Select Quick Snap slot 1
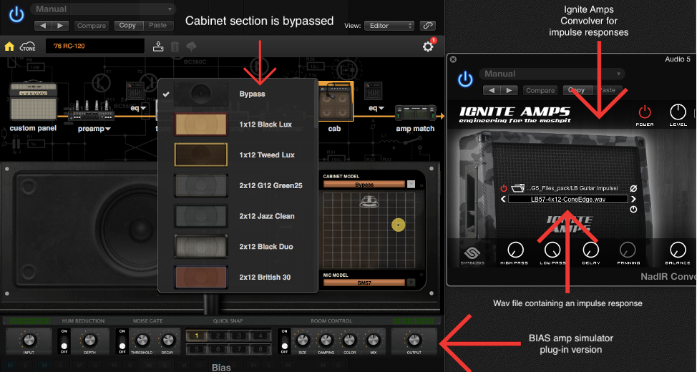The height and width of the screenshot is (372, 697). click(196, 336)
